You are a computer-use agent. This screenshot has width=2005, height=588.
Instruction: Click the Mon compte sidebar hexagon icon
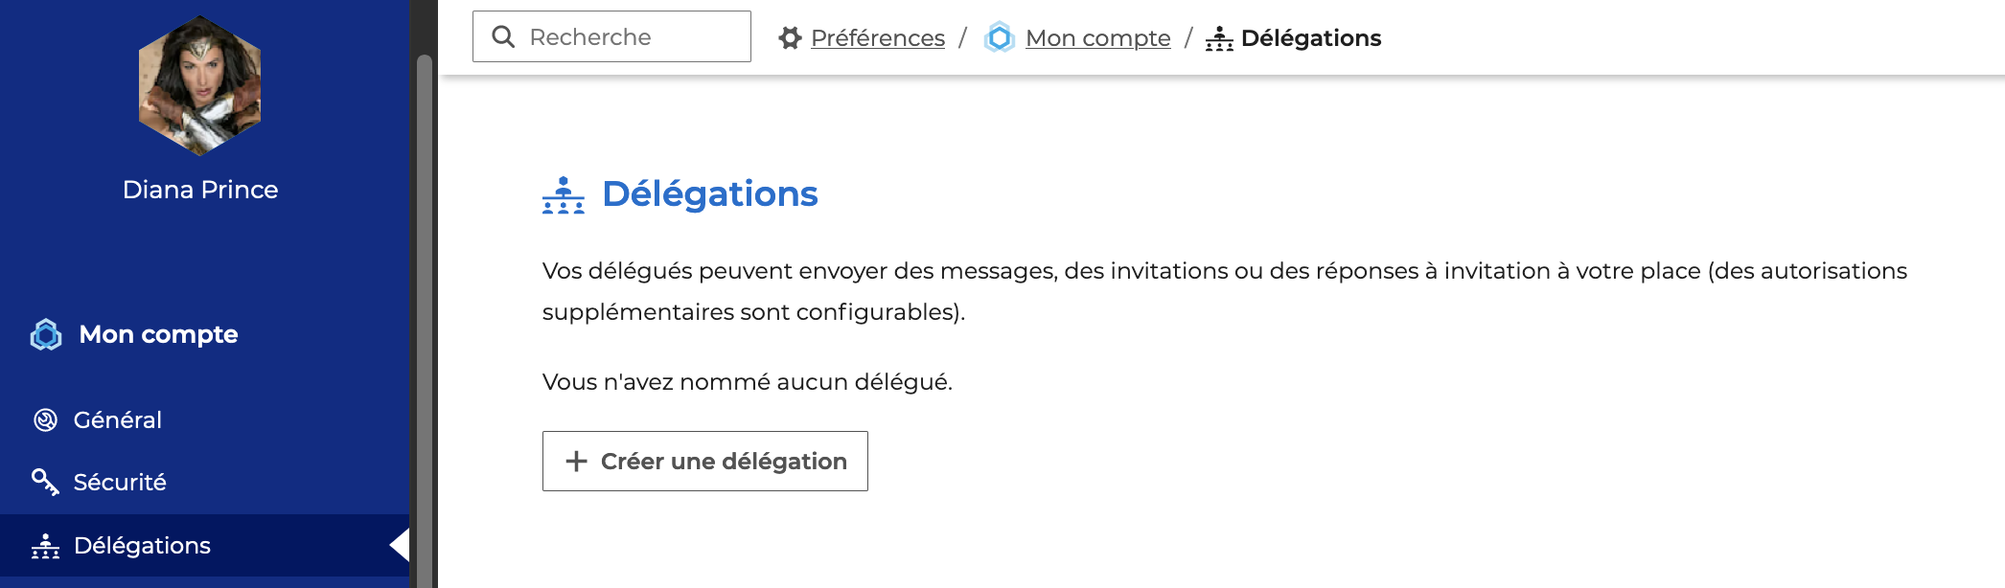46,334
